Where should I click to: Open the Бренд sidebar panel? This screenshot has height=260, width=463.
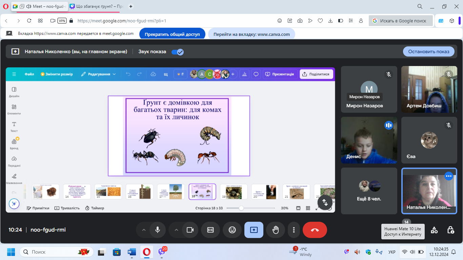(x=14, y=144)
